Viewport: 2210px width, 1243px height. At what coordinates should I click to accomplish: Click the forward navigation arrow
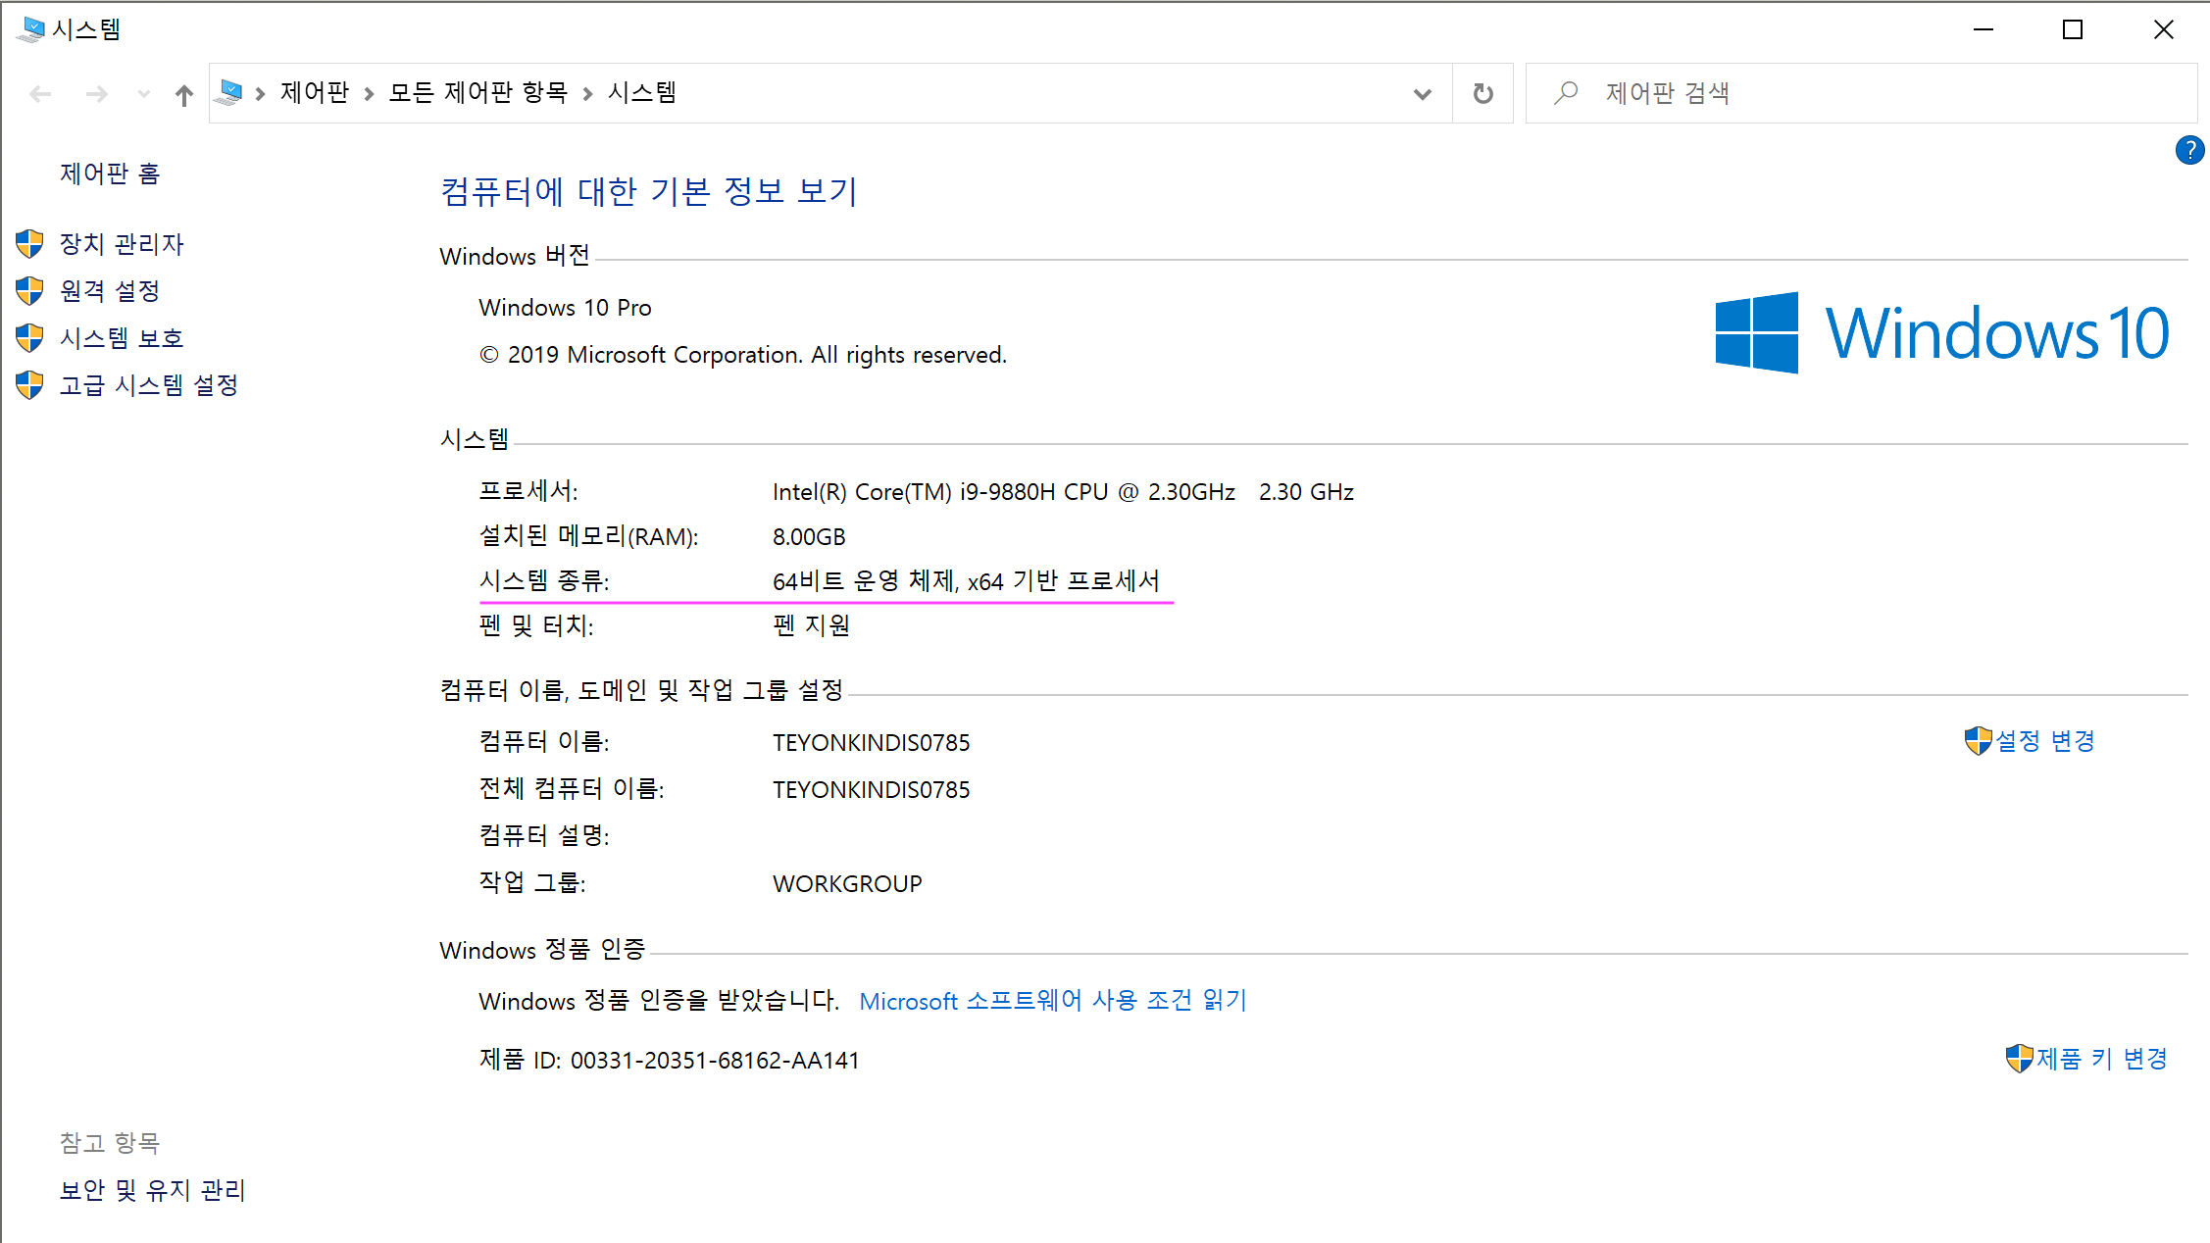[96, 94]
